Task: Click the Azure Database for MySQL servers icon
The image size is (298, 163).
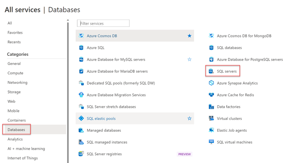Action: click(81, 59)
